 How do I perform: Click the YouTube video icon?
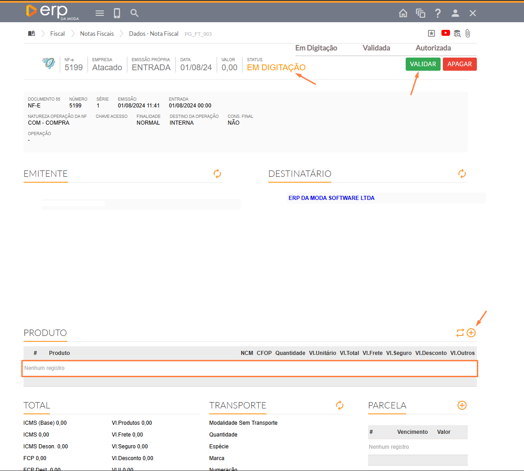446,33
